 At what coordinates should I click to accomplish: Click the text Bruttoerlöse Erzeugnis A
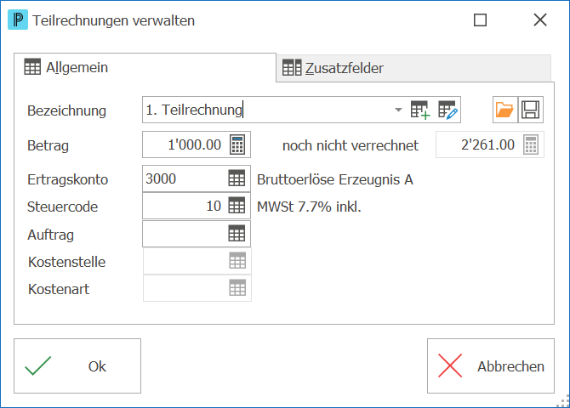[335, 179]
